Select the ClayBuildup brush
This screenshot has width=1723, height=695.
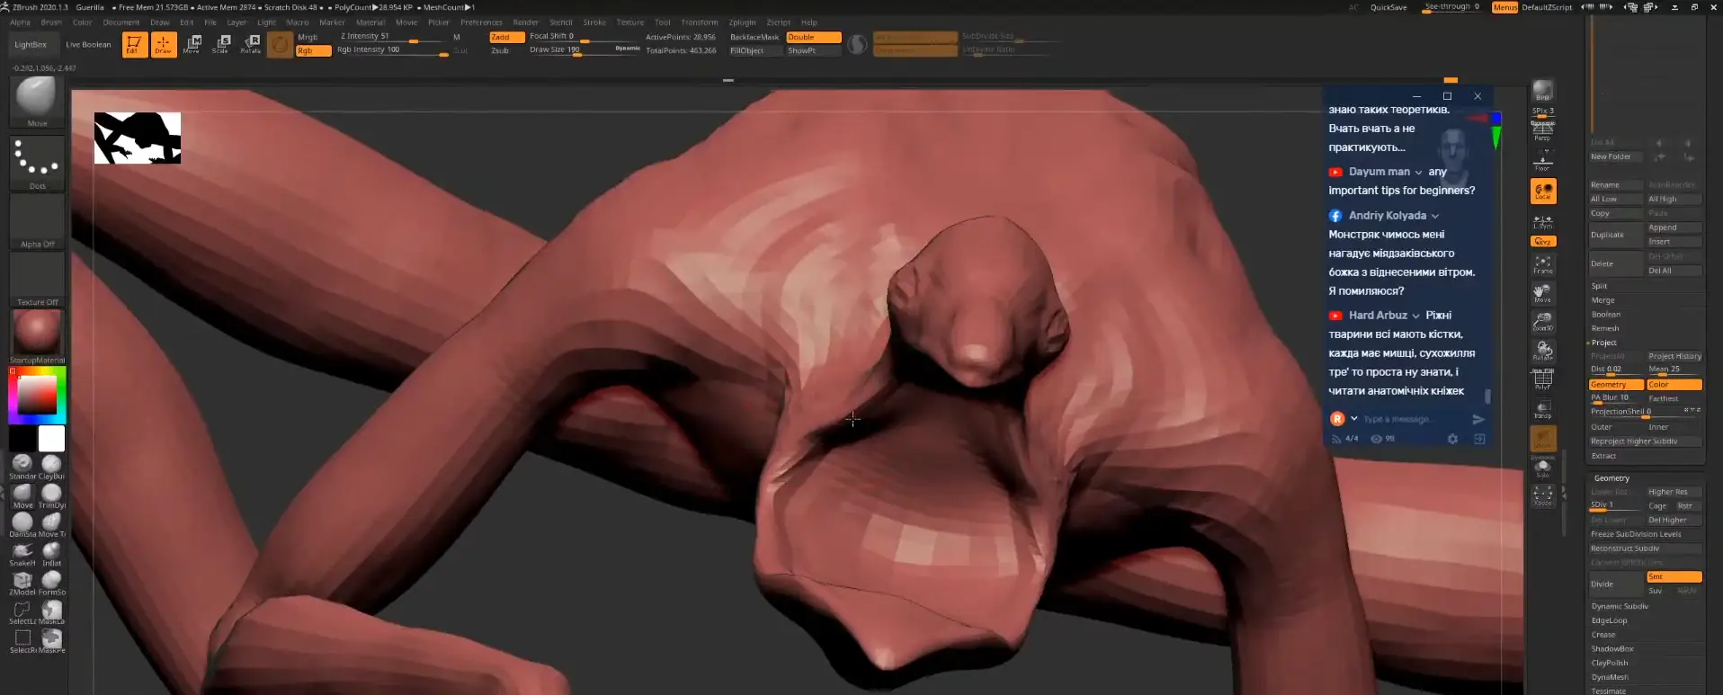pos(51,465)
